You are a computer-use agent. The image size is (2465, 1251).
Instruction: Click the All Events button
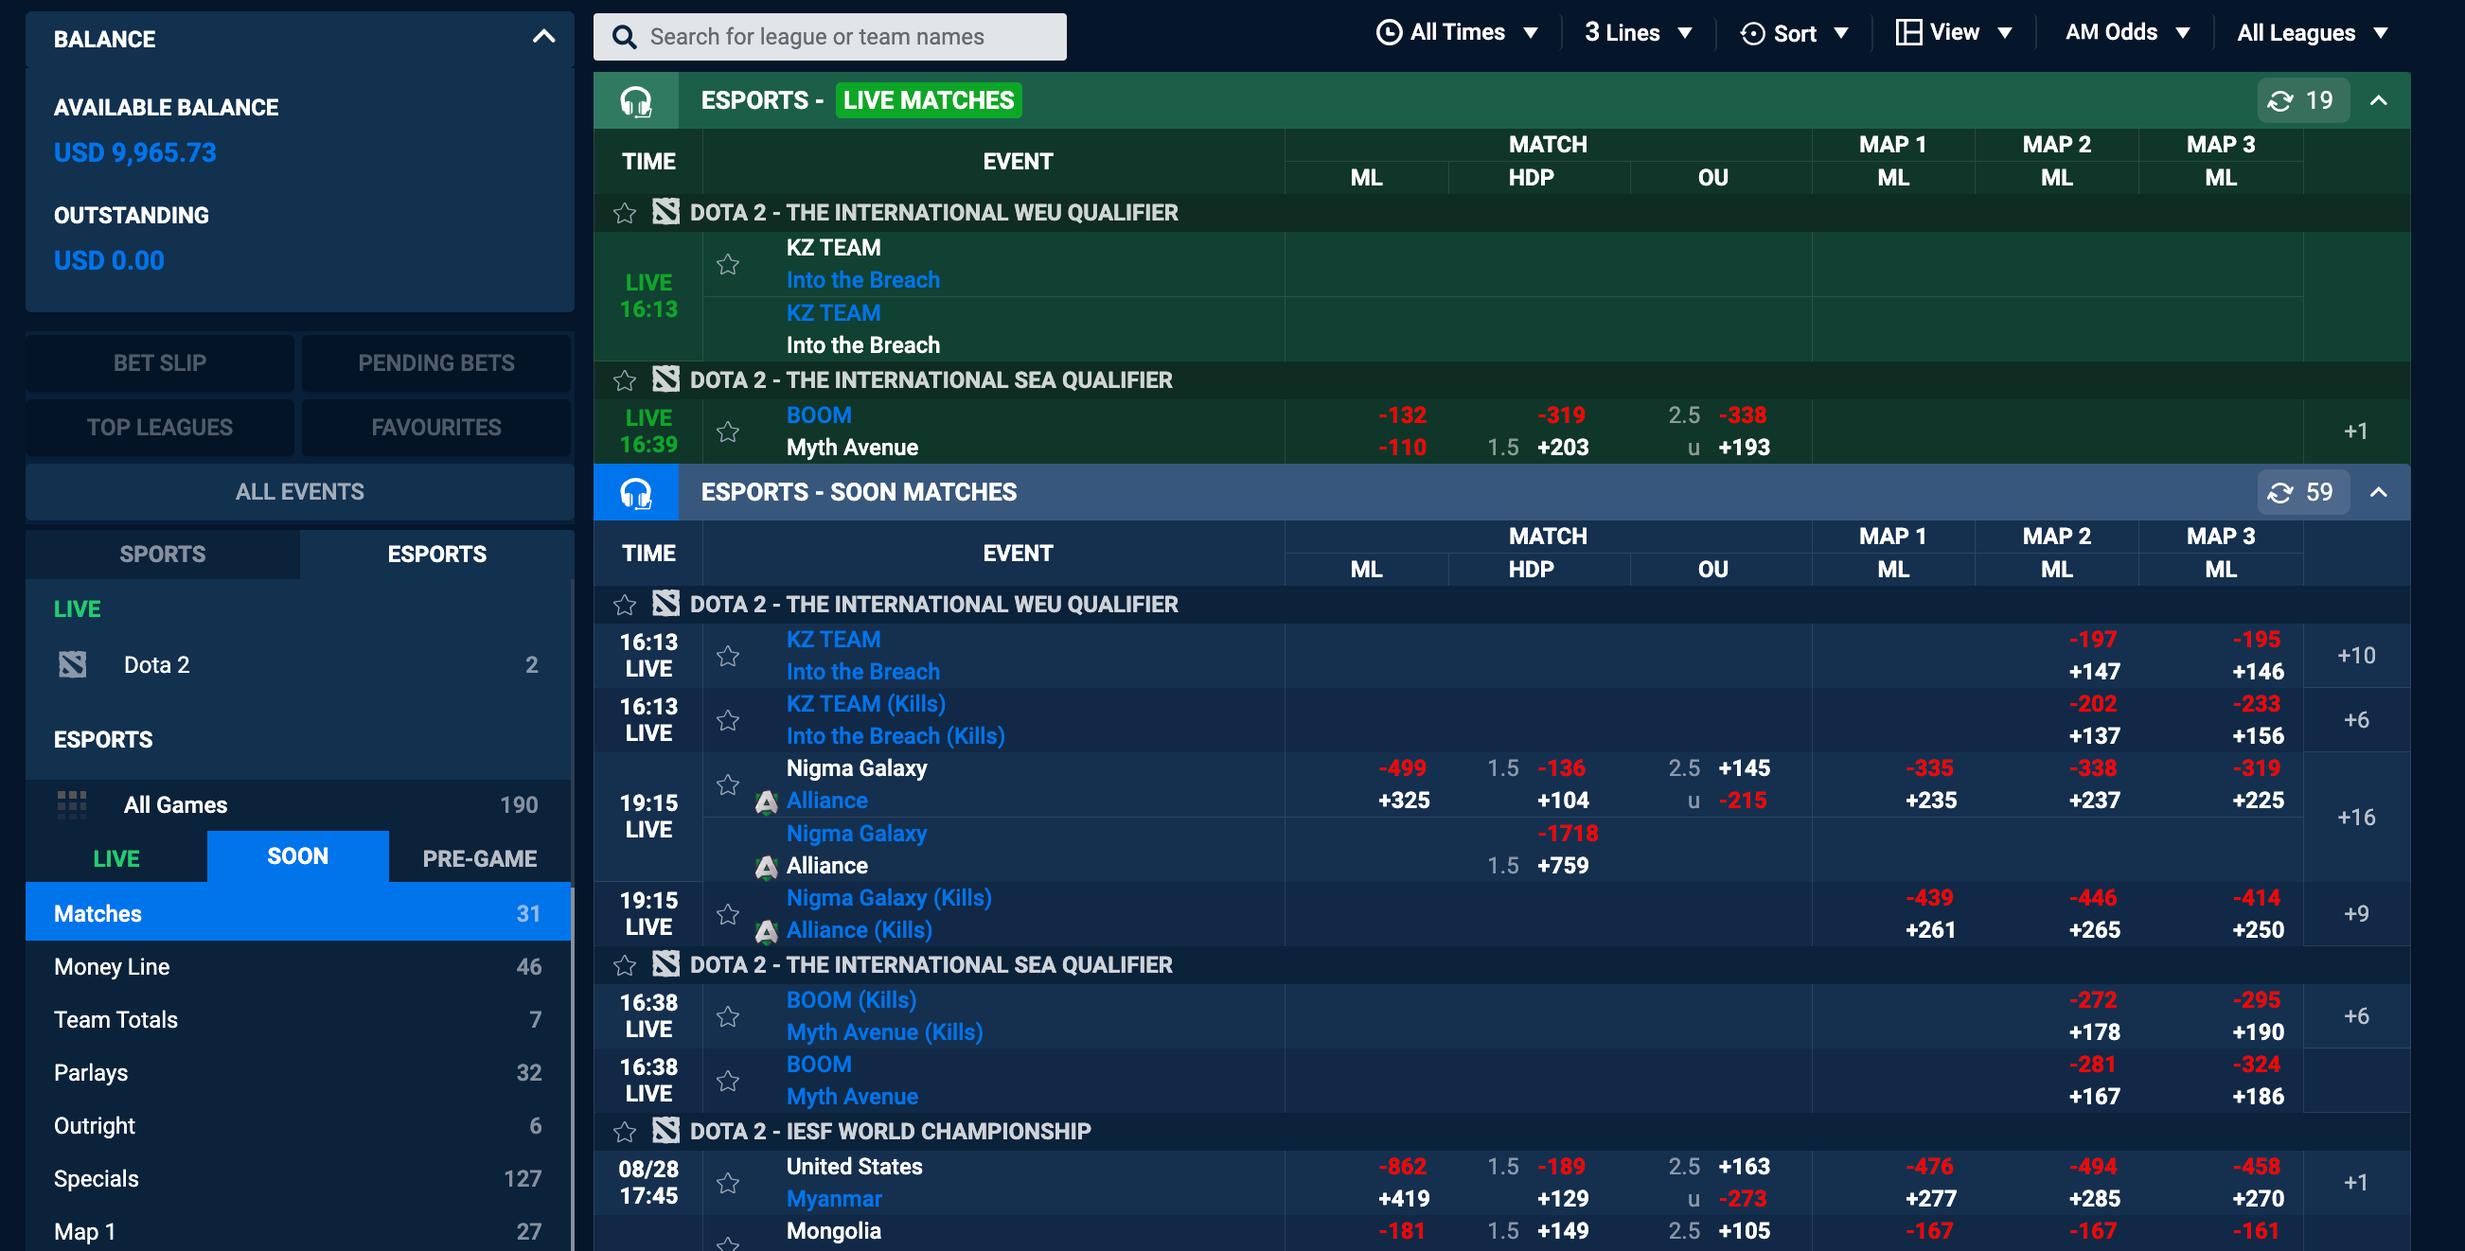click(299, 492)
